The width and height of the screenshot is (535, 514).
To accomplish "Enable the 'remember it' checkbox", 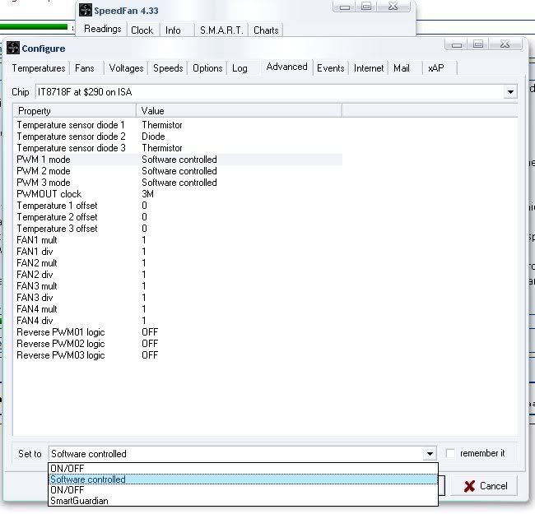I will point(450,453).
